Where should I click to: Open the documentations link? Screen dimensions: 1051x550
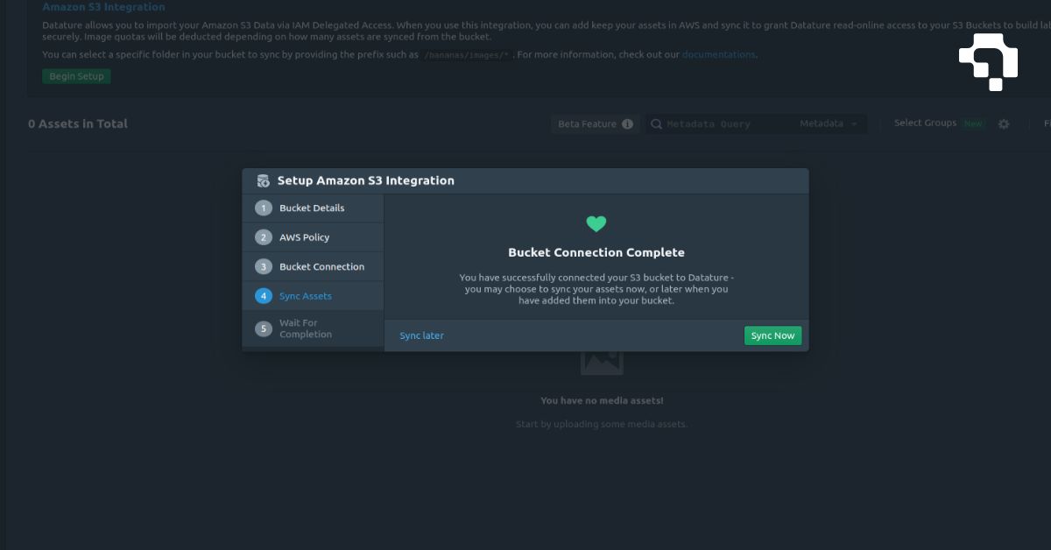pos(718,54)
